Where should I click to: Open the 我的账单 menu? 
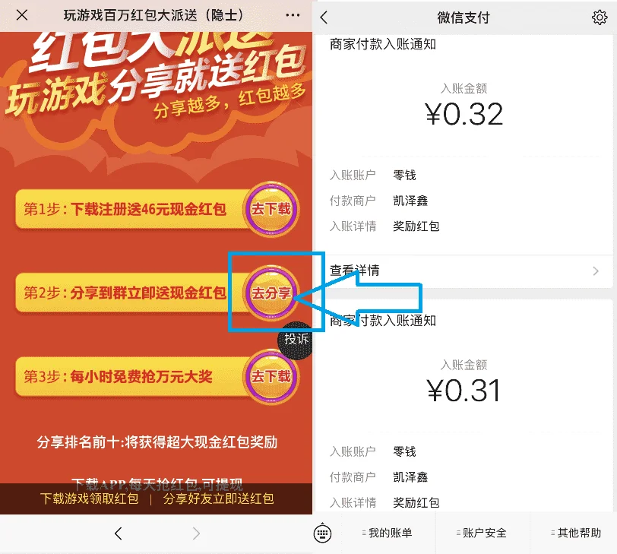(x=388, y=533)
